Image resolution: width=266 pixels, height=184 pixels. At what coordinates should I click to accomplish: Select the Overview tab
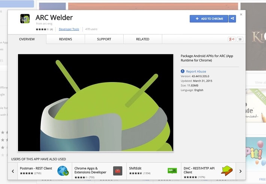tap(27, 39)
